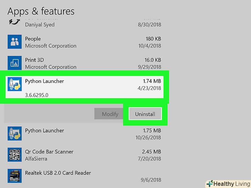Screen dimensions: 251x188
Task: Select the Qr Code Bar Scanner icon
Action: click(x=14, y=155)
